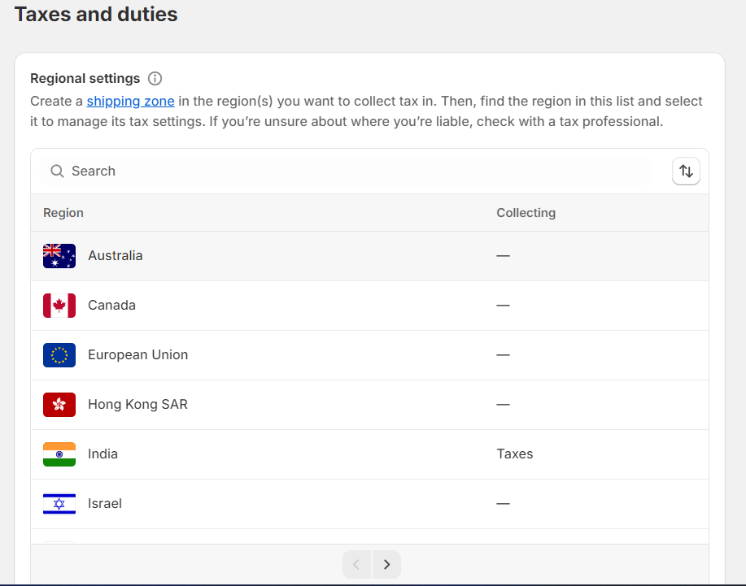
Task: Click the Canada flag icon
Action: click(x=59, y=306)
